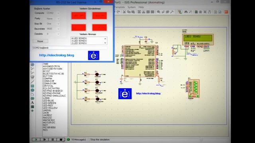Open the System menu in ISIS
The height and width of the screenshot is (143, 255).
coord(131,7)
